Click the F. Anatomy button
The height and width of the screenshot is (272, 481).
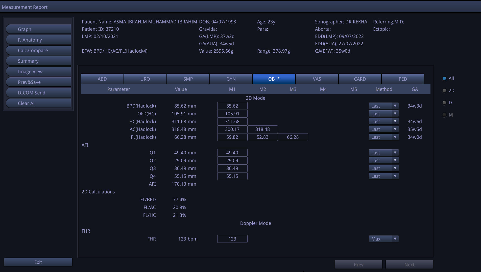tap(38, 40)
